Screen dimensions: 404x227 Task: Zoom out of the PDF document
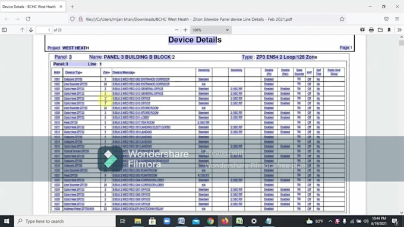(x=176, y=30)
